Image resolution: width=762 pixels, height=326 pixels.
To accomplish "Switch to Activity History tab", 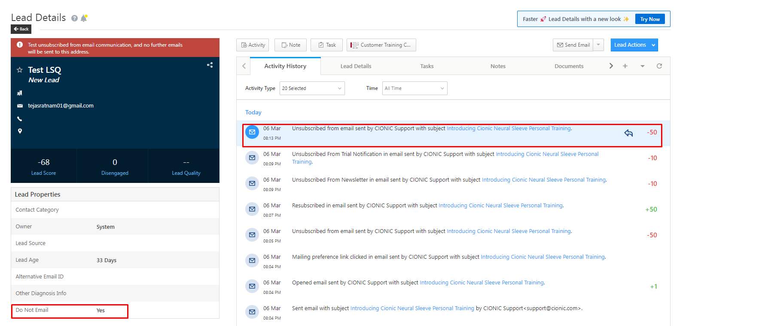I will point(285,66).
